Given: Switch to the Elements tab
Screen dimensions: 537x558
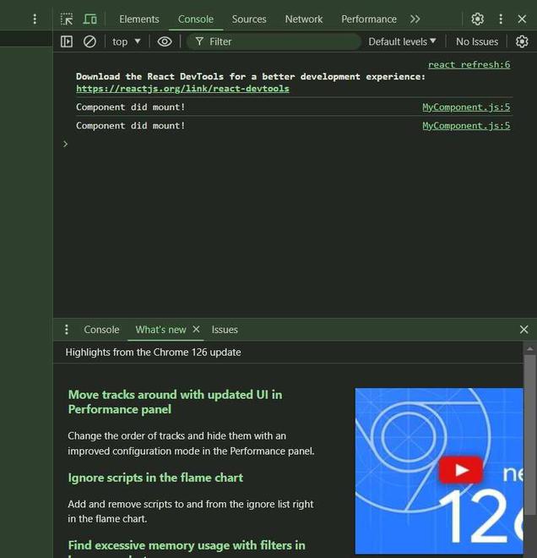Looking at the screenshot, I should [139, 19].
